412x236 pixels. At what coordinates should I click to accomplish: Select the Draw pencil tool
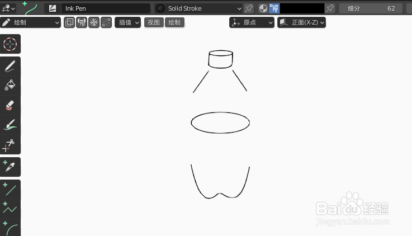click(10, 67)
